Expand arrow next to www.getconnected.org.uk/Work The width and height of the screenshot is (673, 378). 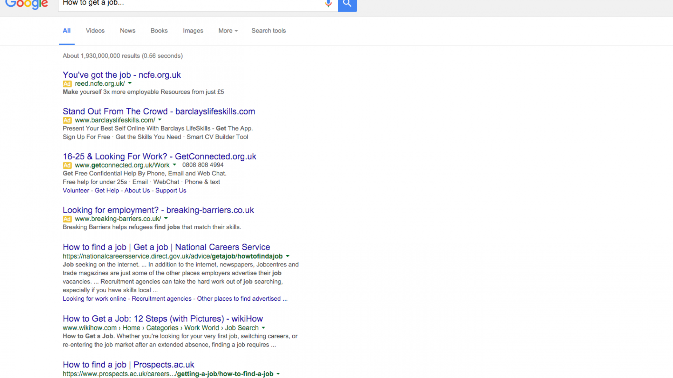point(175,165)
